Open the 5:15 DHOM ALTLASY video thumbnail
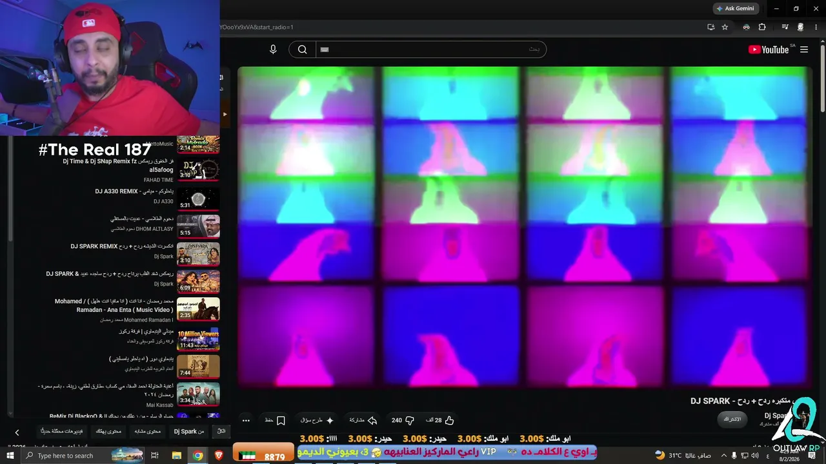 pos(198,226)
